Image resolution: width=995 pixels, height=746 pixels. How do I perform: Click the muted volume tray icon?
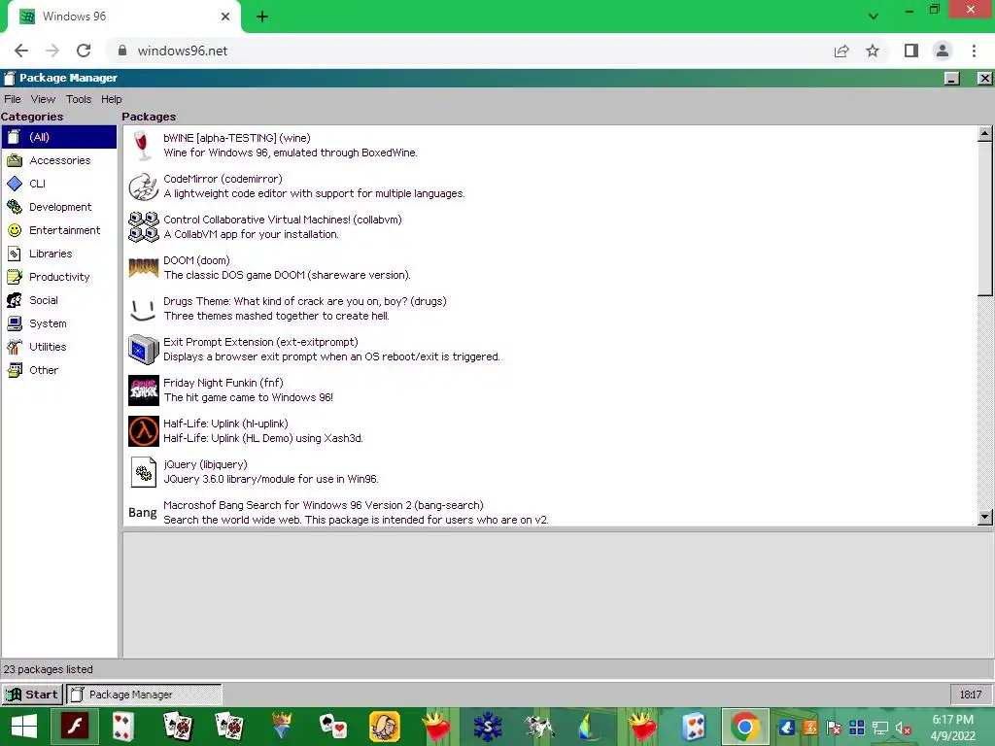[904, 729]
